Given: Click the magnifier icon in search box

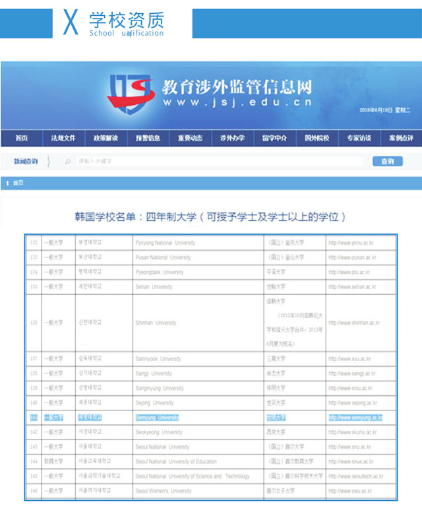Looking at the screenshot, I should pyautogui.click(x=67, y=161).
